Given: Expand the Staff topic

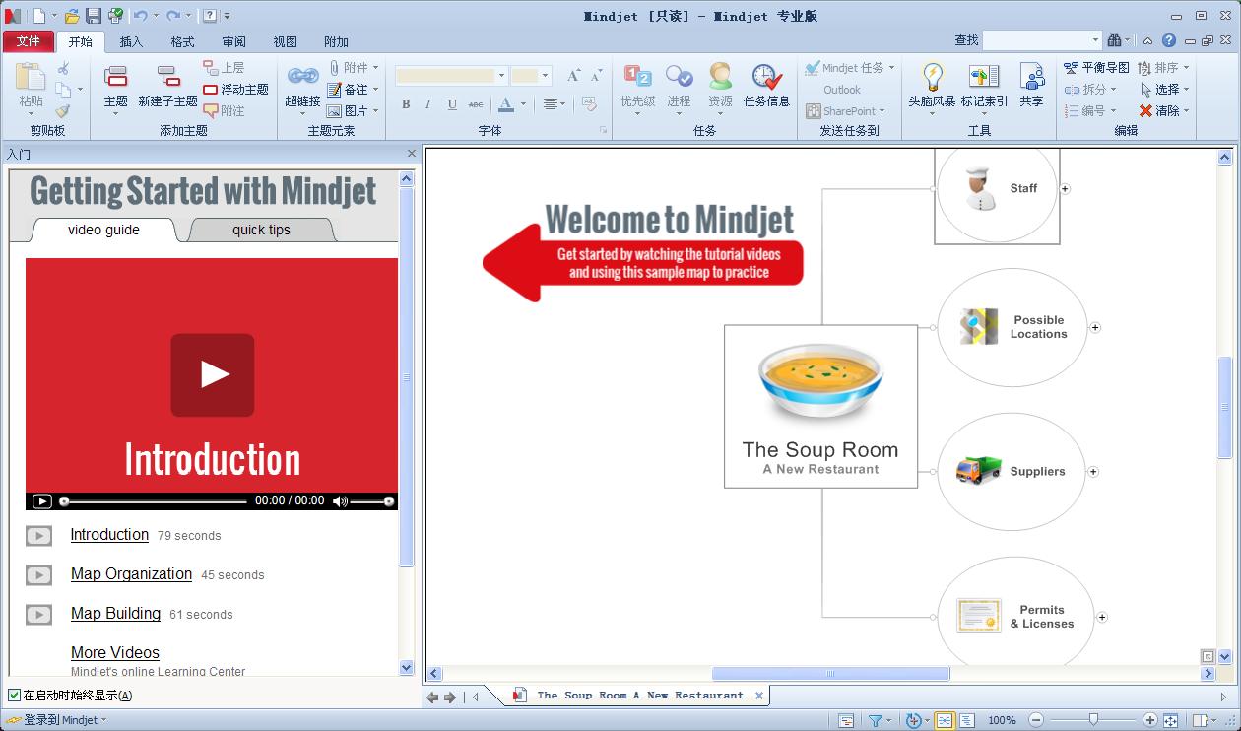Looking at the screenshot, I should (1065, 188).
